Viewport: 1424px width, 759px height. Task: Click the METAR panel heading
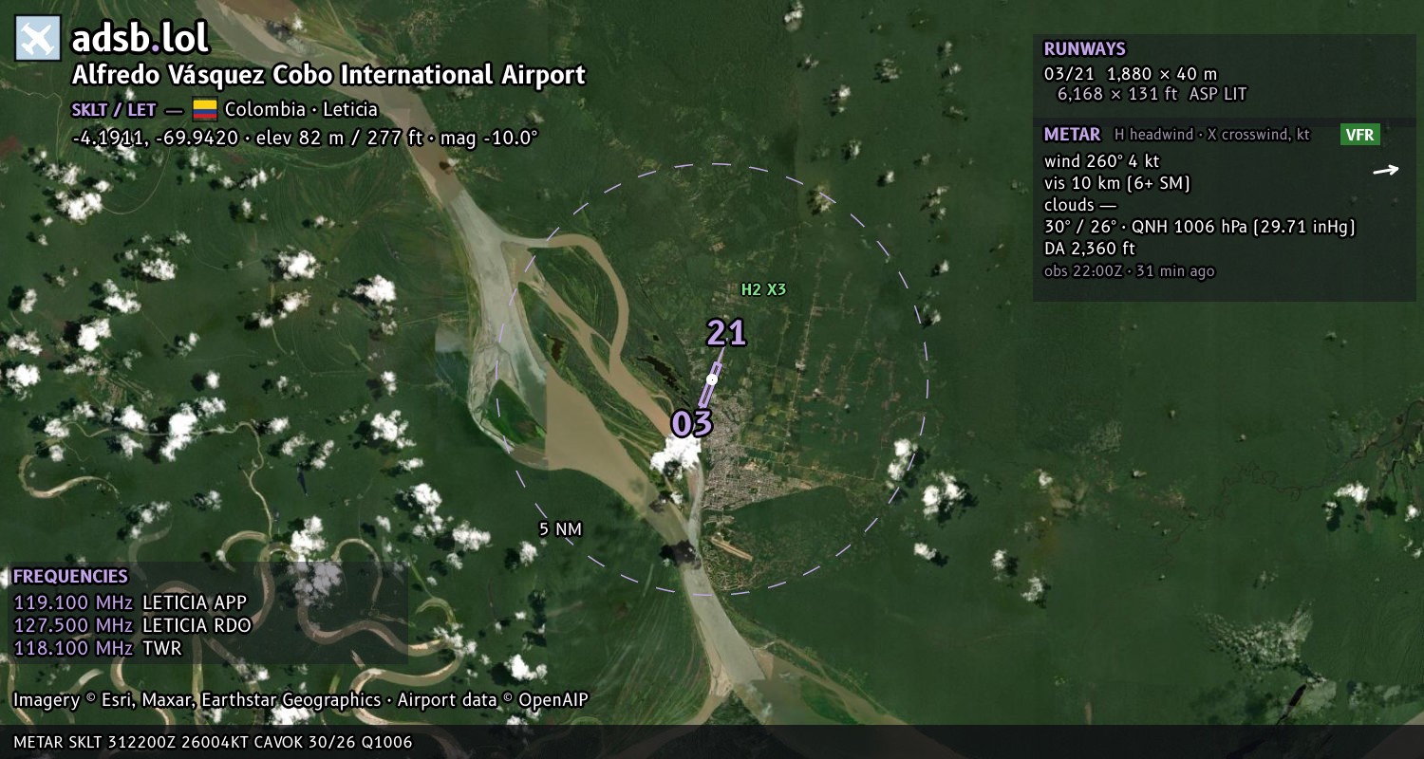(1072, 135)
